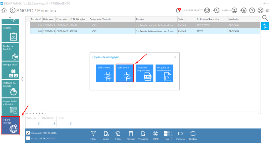The width and height of the screenshot is (269, 143).
Task: Go to the home screen icon
Action: 4,10
